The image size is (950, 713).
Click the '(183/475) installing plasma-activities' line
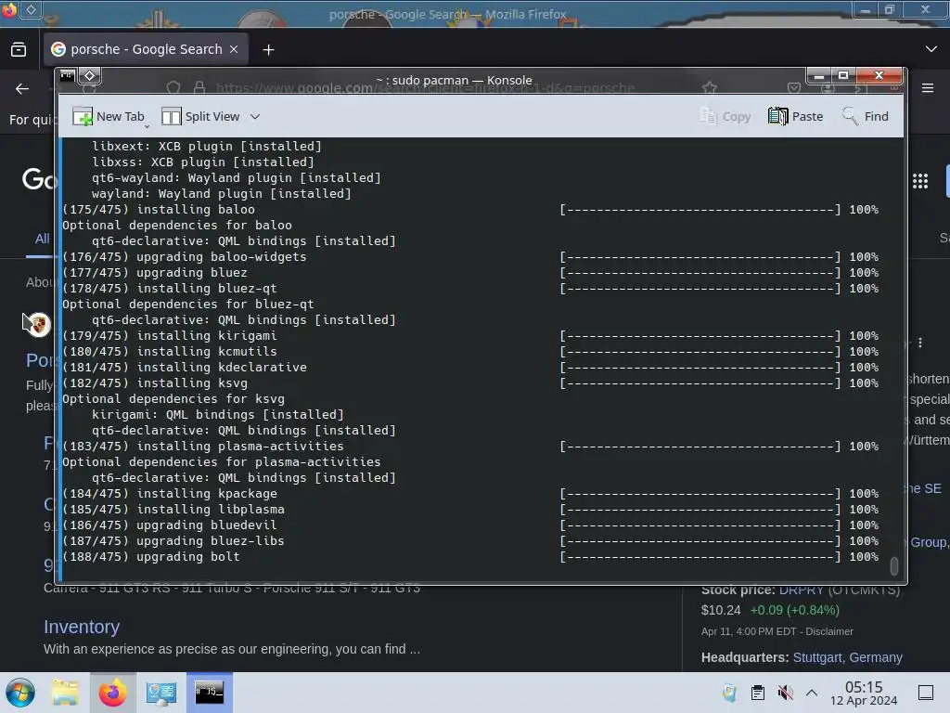pos(202,447)
